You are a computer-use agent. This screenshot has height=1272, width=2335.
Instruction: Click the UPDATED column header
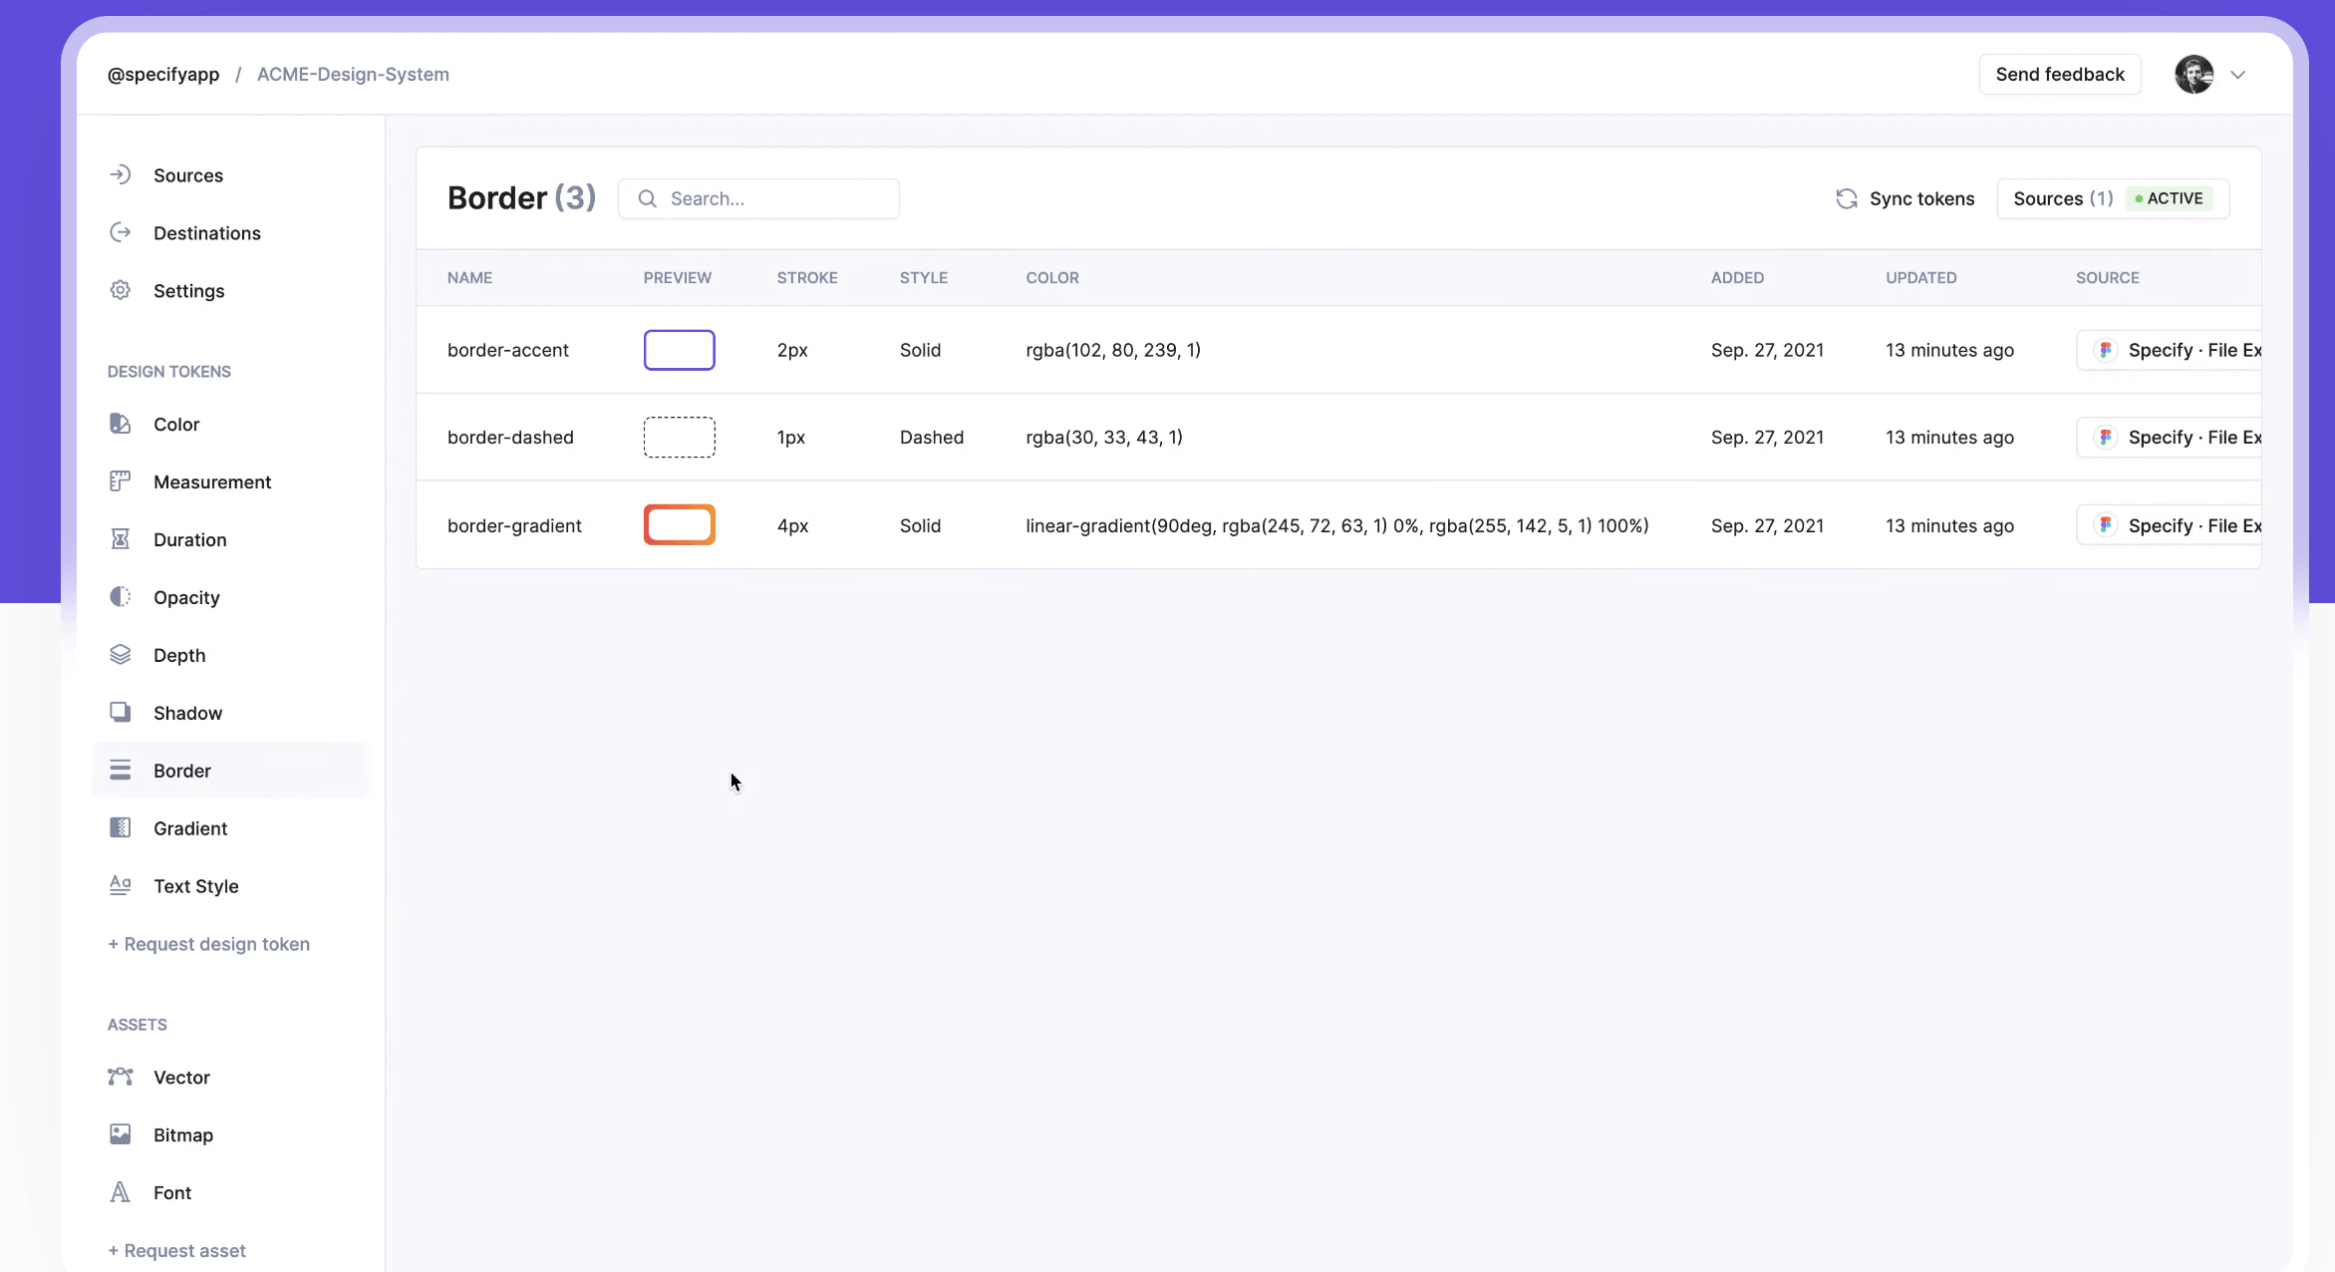[x=1920, y=278]
